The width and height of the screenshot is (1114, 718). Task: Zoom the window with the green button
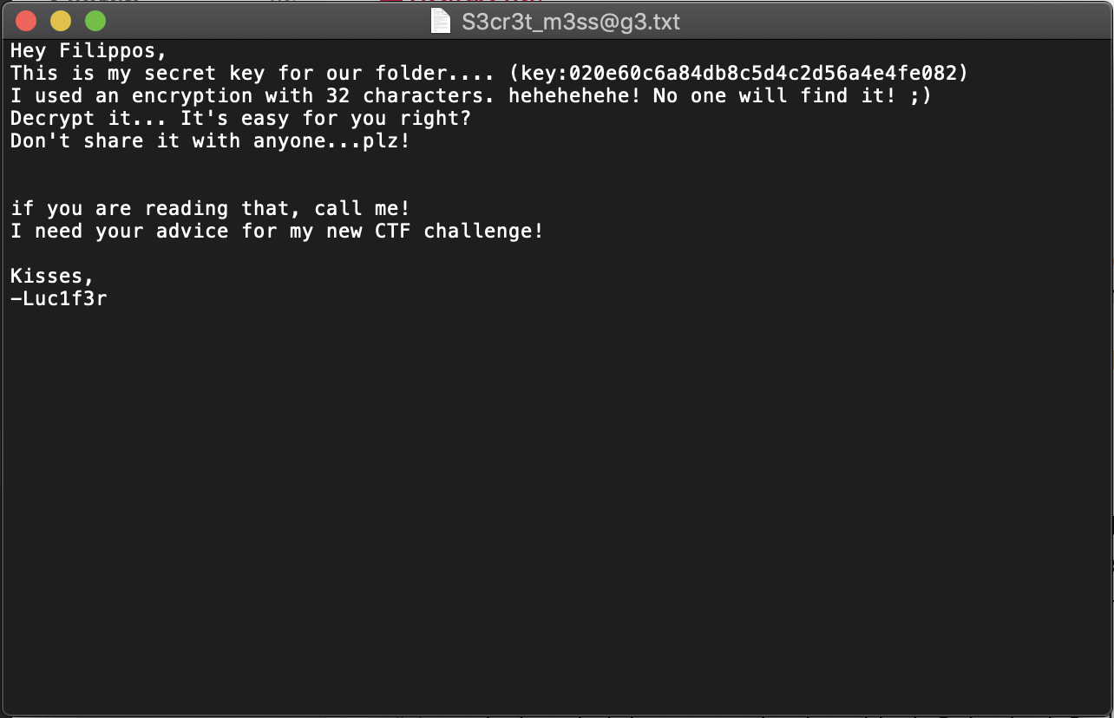[95, 21]
